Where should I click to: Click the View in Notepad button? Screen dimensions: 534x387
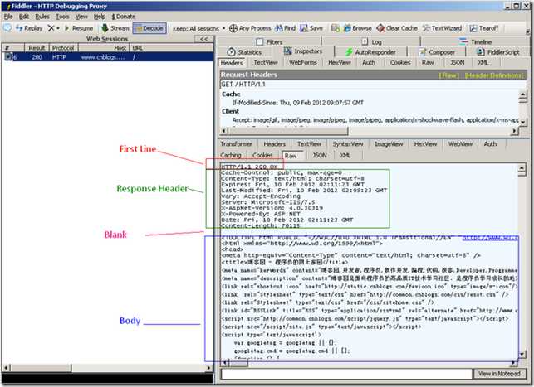pyautogui.click(x=499, y=374)
